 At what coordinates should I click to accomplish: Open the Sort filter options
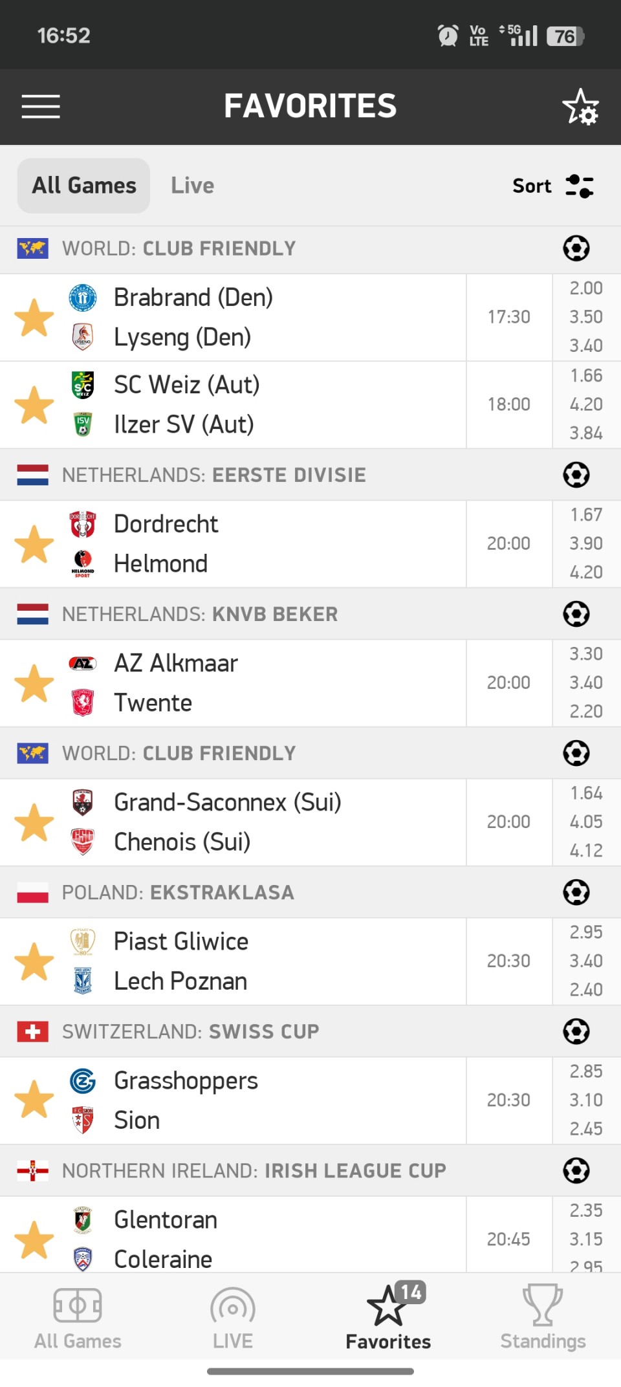click(x=552, y=186)
